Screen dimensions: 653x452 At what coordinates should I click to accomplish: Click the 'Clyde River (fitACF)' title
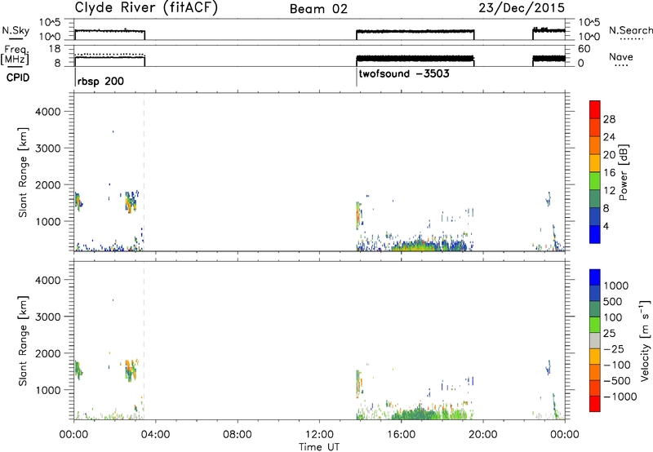(x=146, y=7)
